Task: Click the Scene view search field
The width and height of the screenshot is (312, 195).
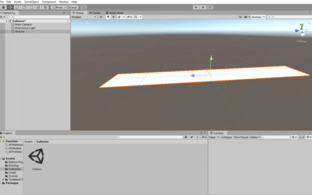Action: (290, 17)
